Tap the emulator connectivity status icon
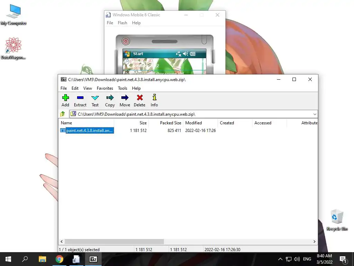The image size is (354, 266). [178, 54]
